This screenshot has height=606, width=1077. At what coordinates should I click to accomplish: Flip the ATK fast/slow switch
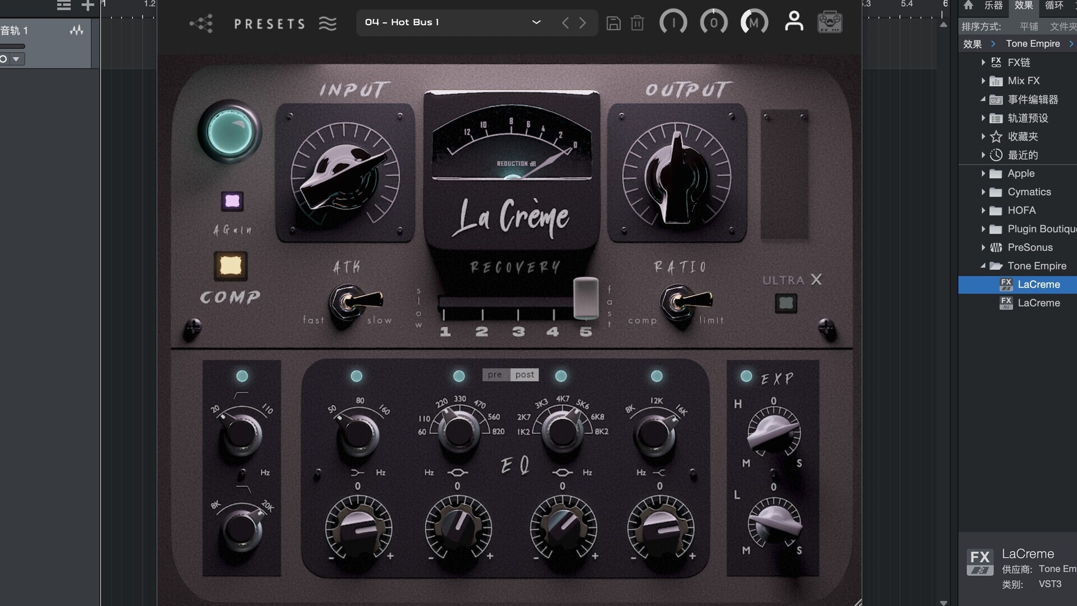[355, 302]
